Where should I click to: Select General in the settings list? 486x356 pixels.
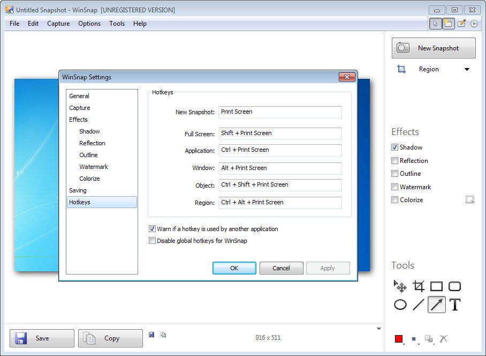(x=102, y=96)
